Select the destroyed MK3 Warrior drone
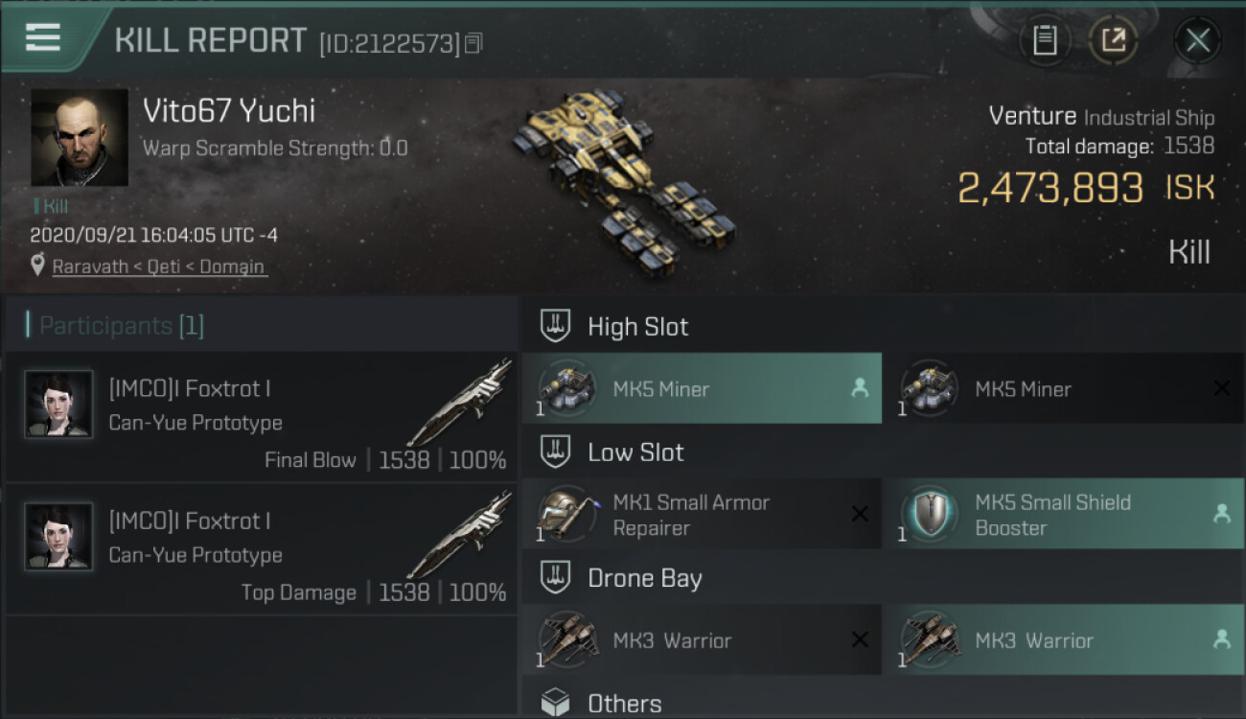The image size is (1246, 719). pyautogui.click(x=702, y=639)
